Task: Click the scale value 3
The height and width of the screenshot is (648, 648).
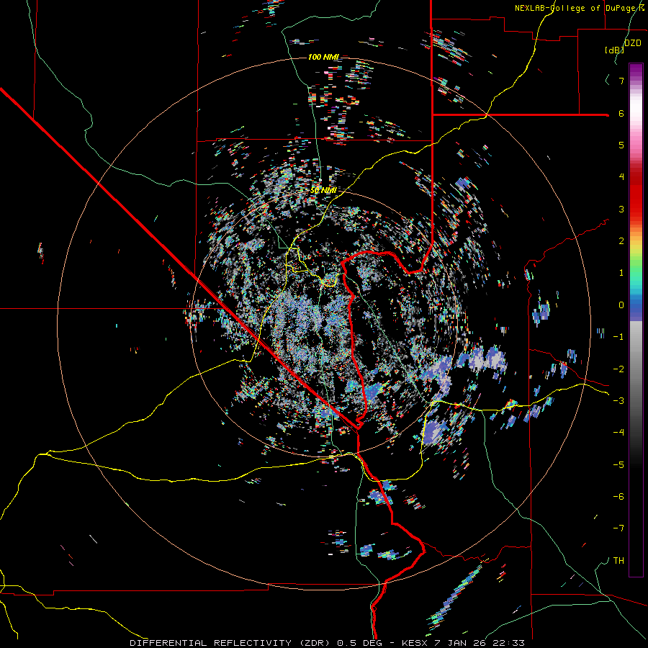Action: click(x=621, y=209)
